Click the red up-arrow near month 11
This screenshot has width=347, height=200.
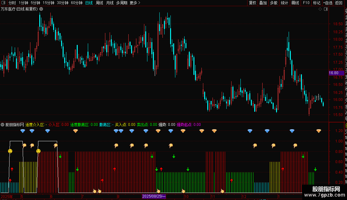[232, 180]
